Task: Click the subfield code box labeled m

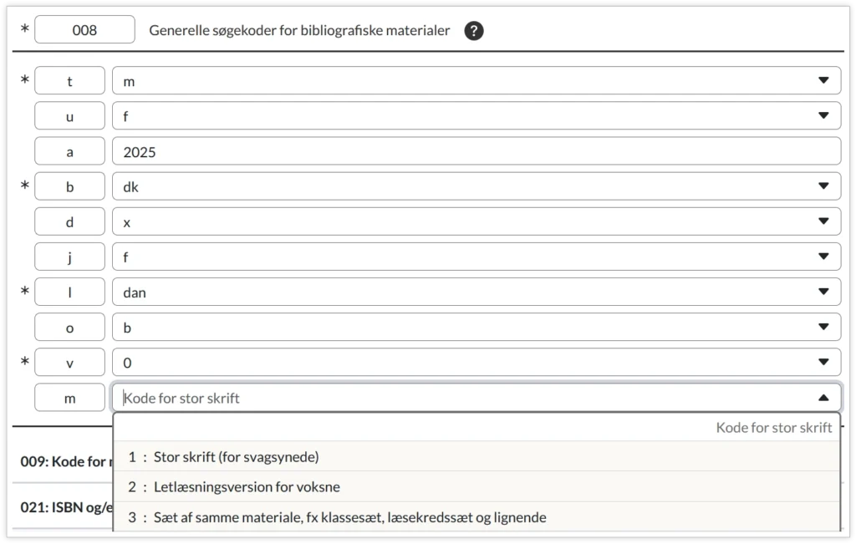Action: 69,399
